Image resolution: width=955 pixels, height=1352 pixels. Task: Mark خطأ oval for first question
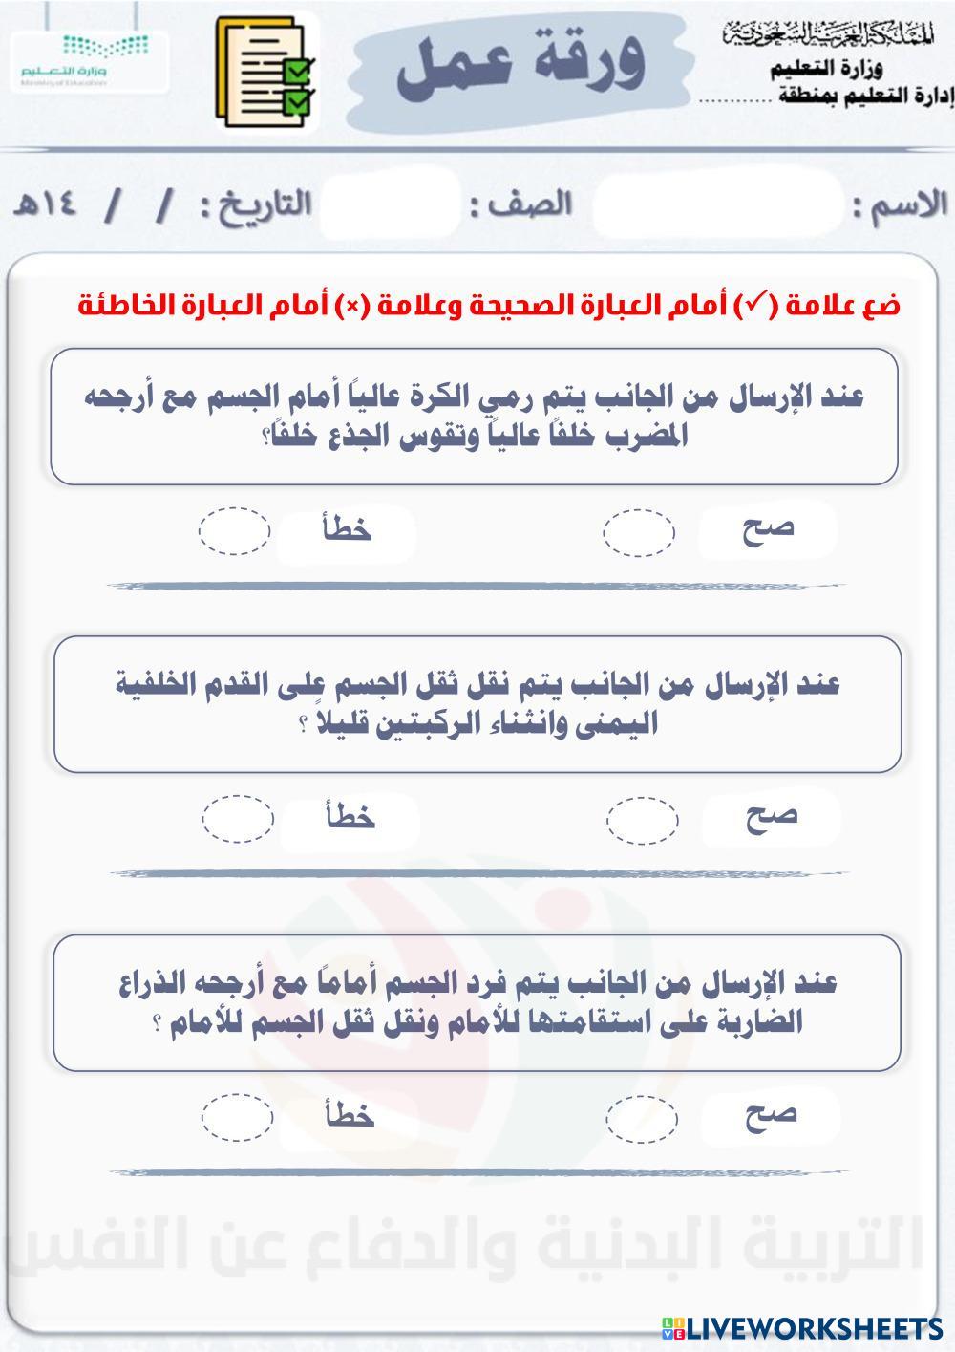(235, 531)
